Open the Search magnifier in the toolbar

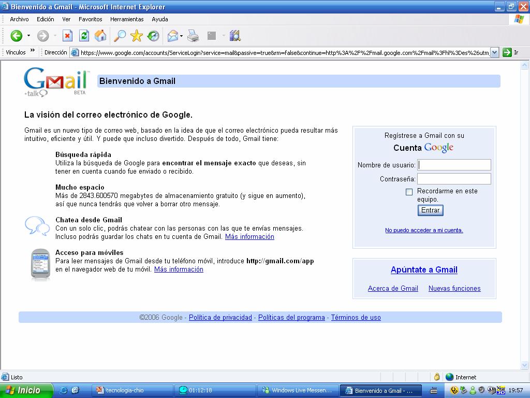pos(120,36)
